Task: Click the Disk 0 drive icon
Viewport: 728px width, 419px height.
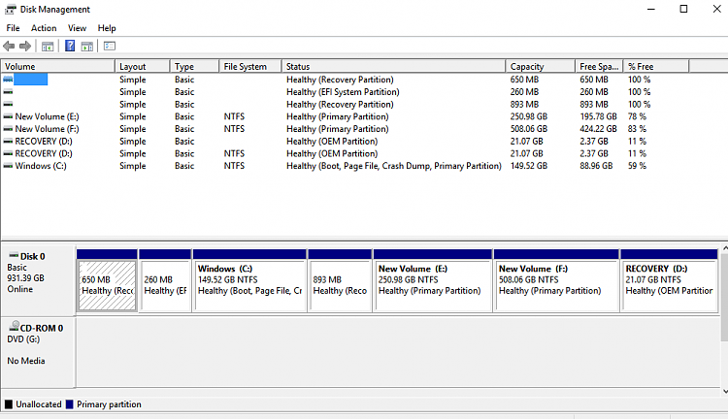Action: pyautogui.click(x=14, y=256)
